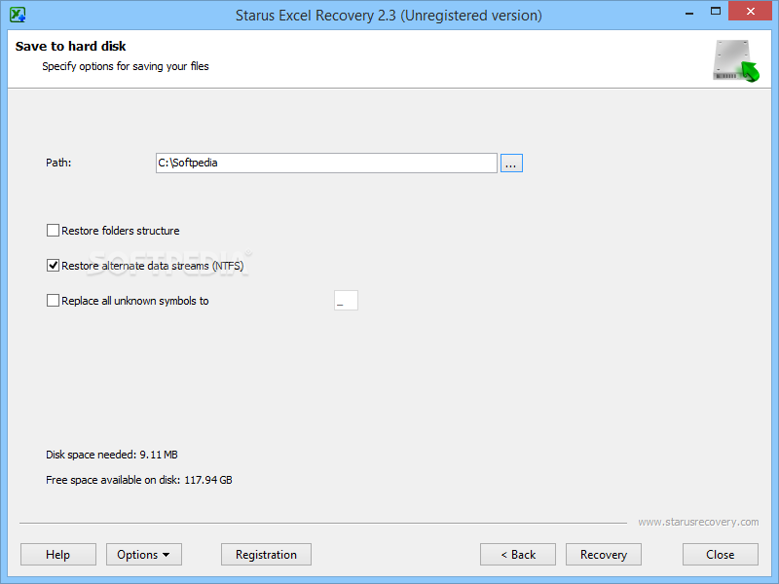Click the window title bar text
The image size is (779, 584).
tap(389, 16)
